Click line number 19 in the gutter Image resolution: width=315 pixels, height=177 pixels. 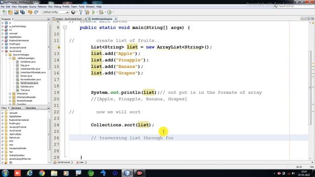(57, 92)
